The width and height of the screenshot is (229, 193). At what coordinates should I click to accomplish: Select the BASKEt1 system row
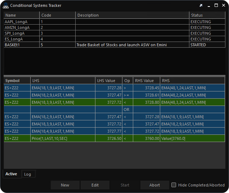tap(114, 45)
